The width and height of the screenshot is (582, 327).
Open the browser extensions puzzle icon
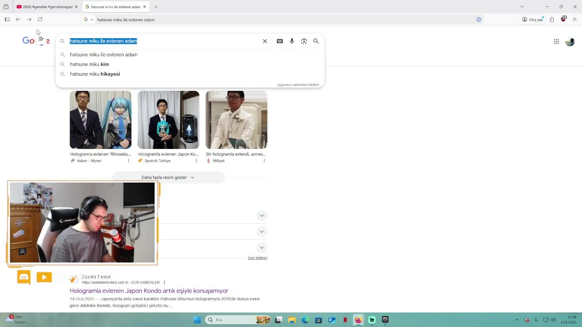[552, 20]
